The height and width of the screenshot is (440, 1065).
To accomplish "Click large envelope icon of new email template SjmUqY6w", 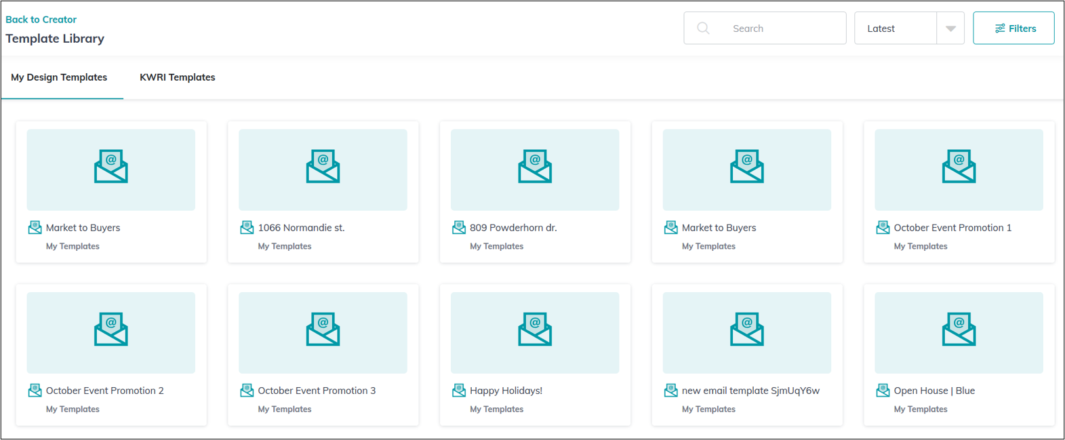I will point(747,329).
